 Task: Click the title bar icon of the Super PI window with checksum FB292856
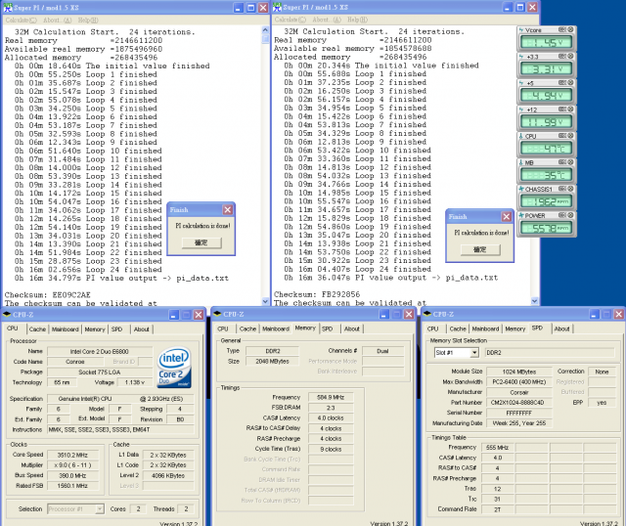click(277, 7)
